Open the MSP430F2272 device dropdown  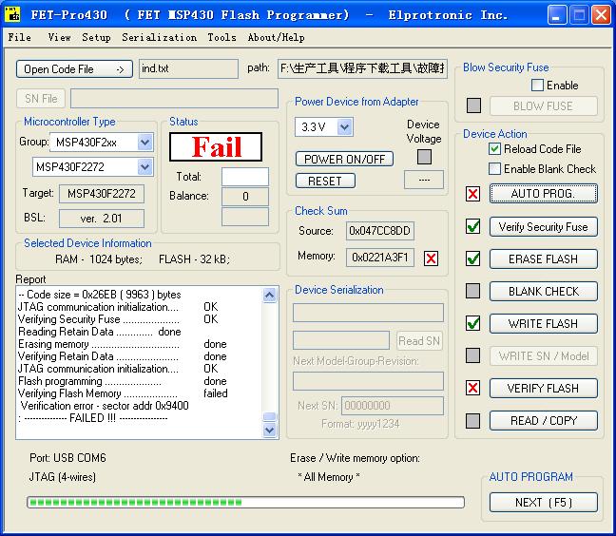point(144,167)
